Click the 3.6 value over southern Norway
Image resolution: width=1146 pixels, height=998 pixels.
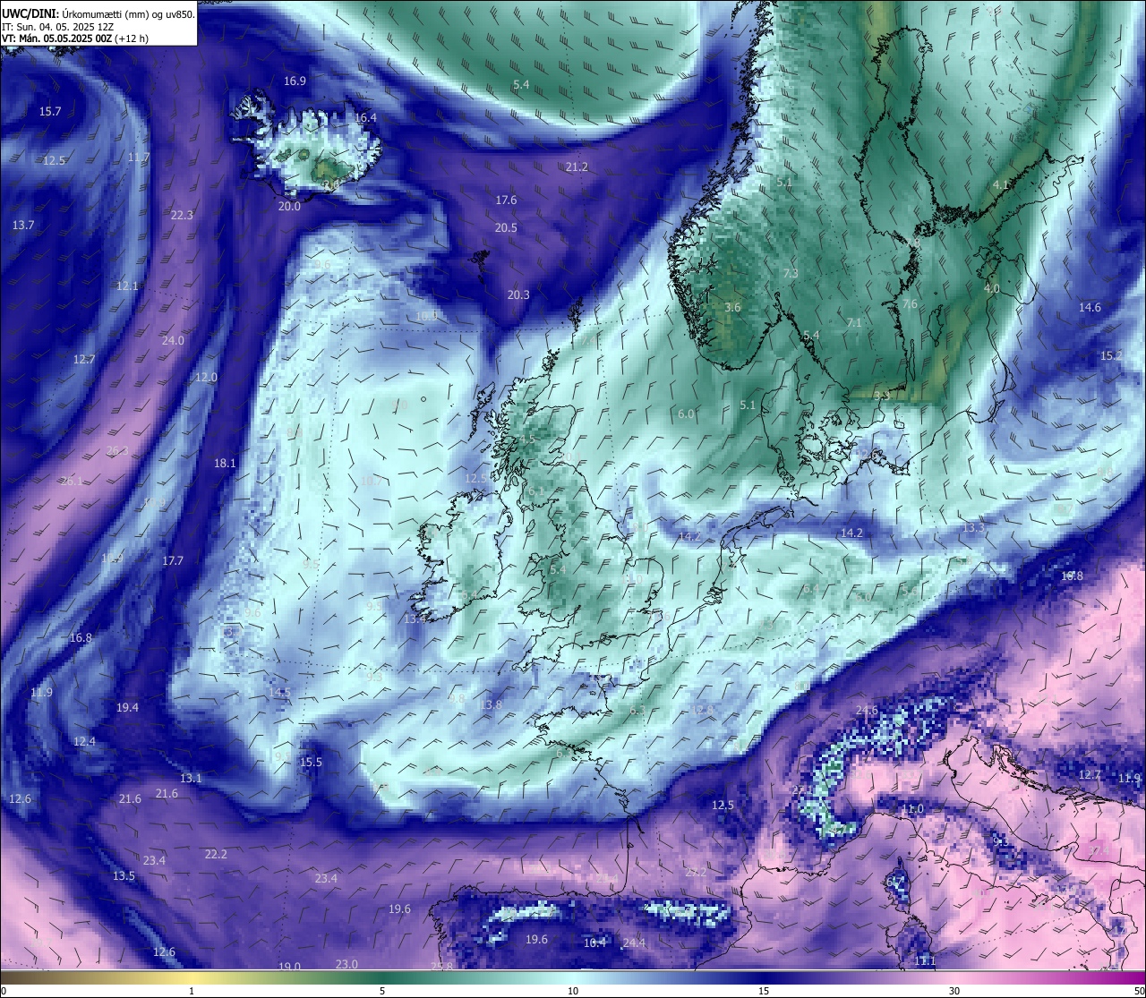coord(733,308)
